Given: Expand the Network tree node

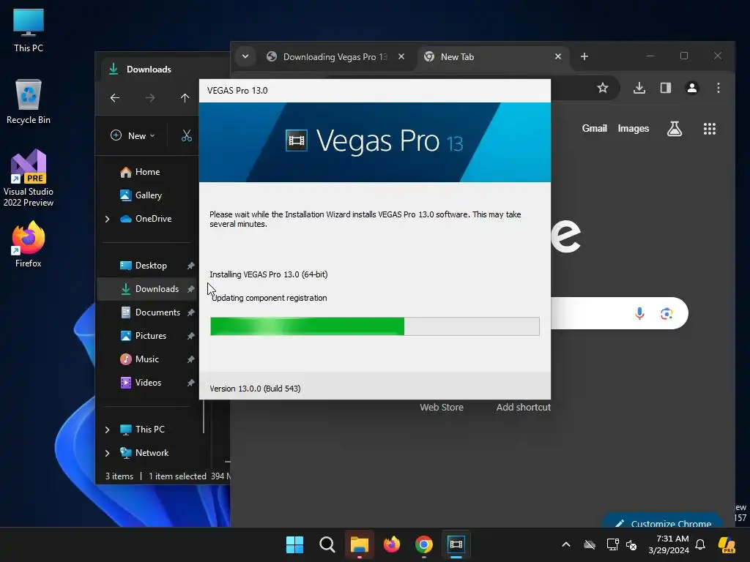Looking at the screenshot, I should pyautogui.click(x=107, y=453).
